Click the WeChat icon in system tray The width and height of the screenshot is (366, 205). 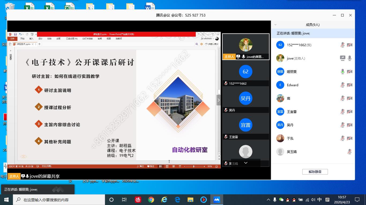pos(281,200)
